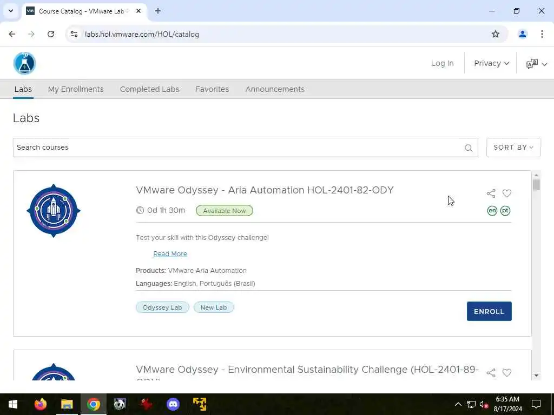
Task: Open the Chrome three-dot menu
Action: (542, 34)
